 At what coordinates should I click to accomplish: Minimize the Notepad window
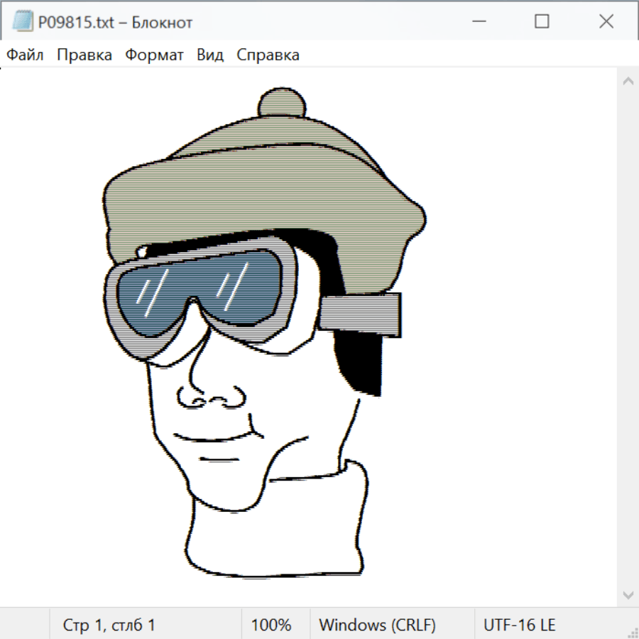point(478,22)
